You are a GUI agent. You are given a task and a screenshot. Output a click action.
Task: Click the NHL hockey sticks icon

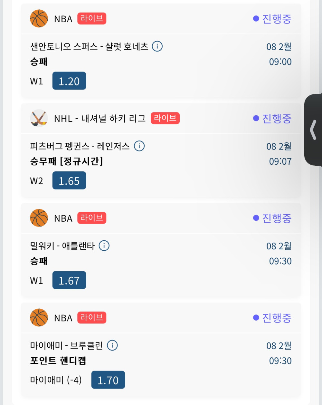39,118
